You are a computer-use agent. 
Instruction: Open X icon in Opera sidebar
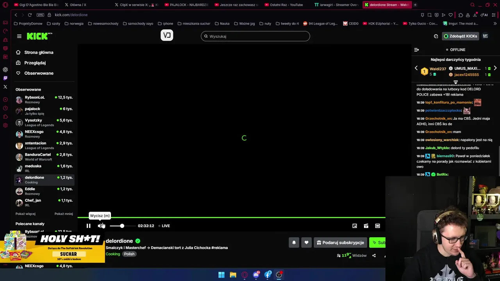tap(5, 87)
